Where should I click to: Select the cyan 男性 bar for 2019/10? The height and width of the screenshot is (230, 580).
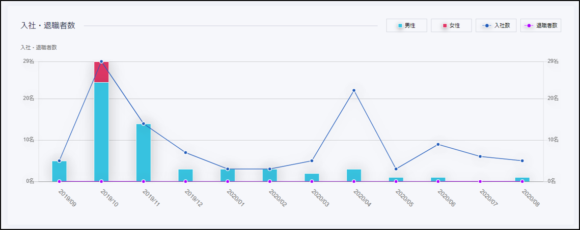pyautogui.click(x=101, y=132)
